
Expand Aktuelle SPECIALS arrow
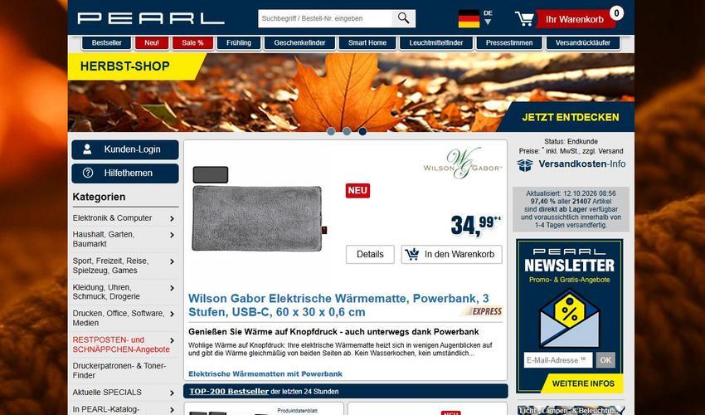coord(173,393)
